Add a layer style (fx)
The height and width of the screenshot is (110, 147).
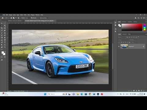pyautogui.click(x=131, y=90)
